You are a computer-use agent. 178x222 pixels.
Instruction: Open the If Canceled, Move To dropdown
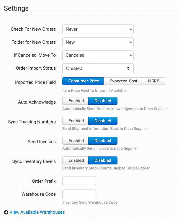tap(98, 55)
